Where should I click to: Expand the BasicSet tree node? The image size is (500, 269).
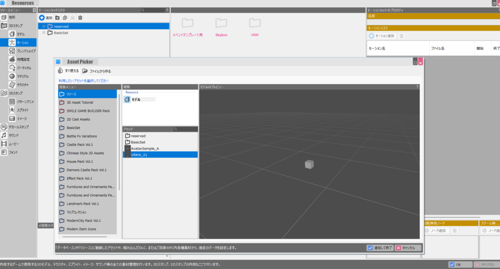point(43,33)
